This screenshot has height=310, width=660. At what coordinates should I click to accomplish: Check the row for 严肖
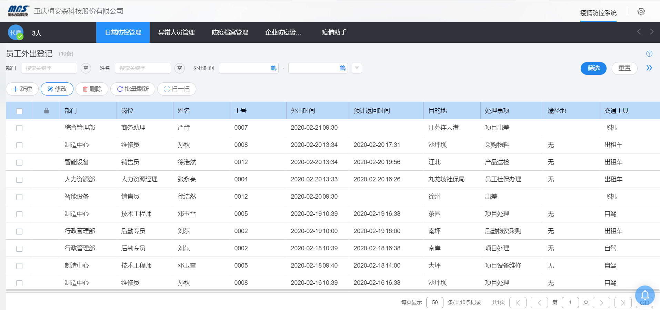tap(19, 128)
